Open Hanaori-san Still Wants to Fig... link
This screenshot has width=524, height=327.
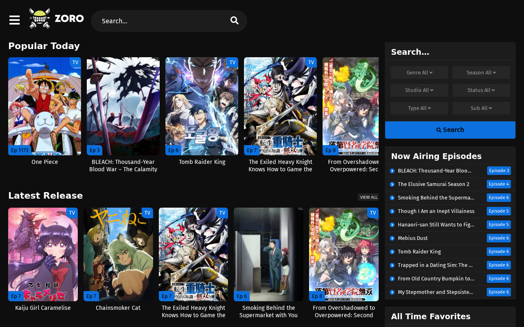click(x=436, y=225)
